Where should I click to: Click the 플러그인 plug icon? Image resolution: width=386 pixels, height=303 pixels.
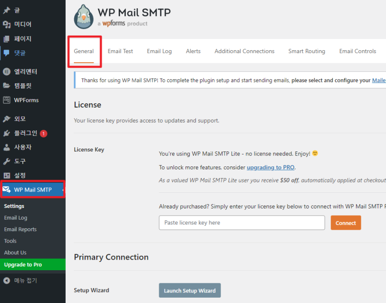click(7, 133)
